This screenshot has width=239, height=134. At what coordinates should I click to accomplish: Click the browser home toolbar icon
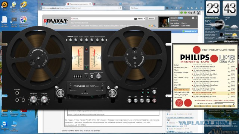point(196,8)
